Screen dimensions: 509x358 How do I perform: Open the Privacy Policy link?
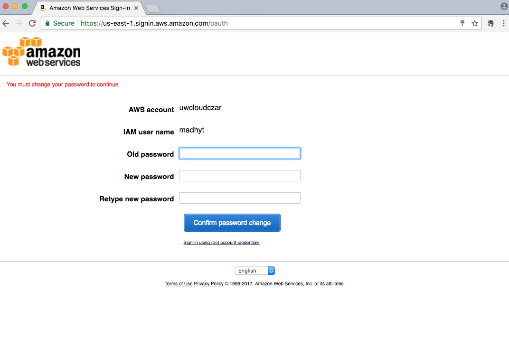tap(209, 283)
